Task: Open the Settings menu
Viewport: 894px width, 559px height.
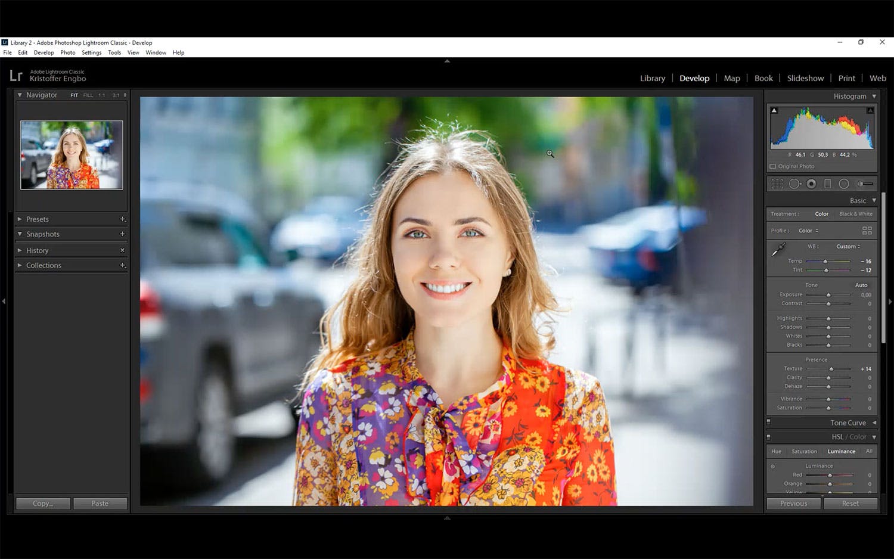Action: [x=91, y=52]
